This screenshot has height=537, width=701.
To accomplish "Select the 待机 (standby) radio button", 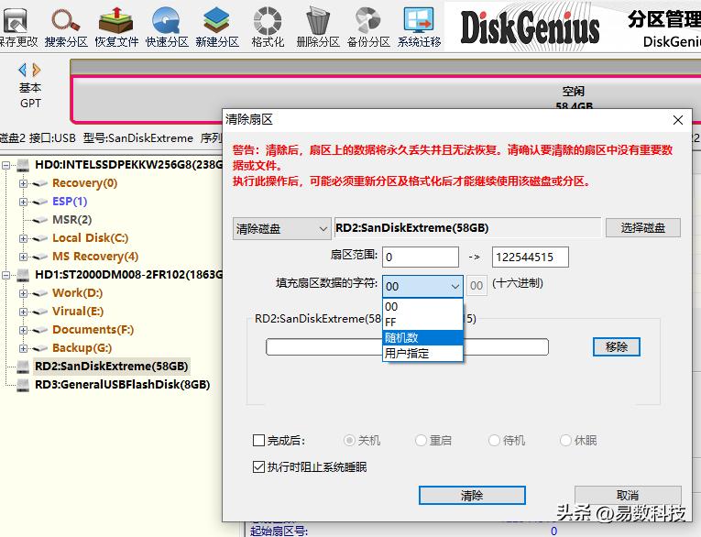I will (x=494, y=441).
